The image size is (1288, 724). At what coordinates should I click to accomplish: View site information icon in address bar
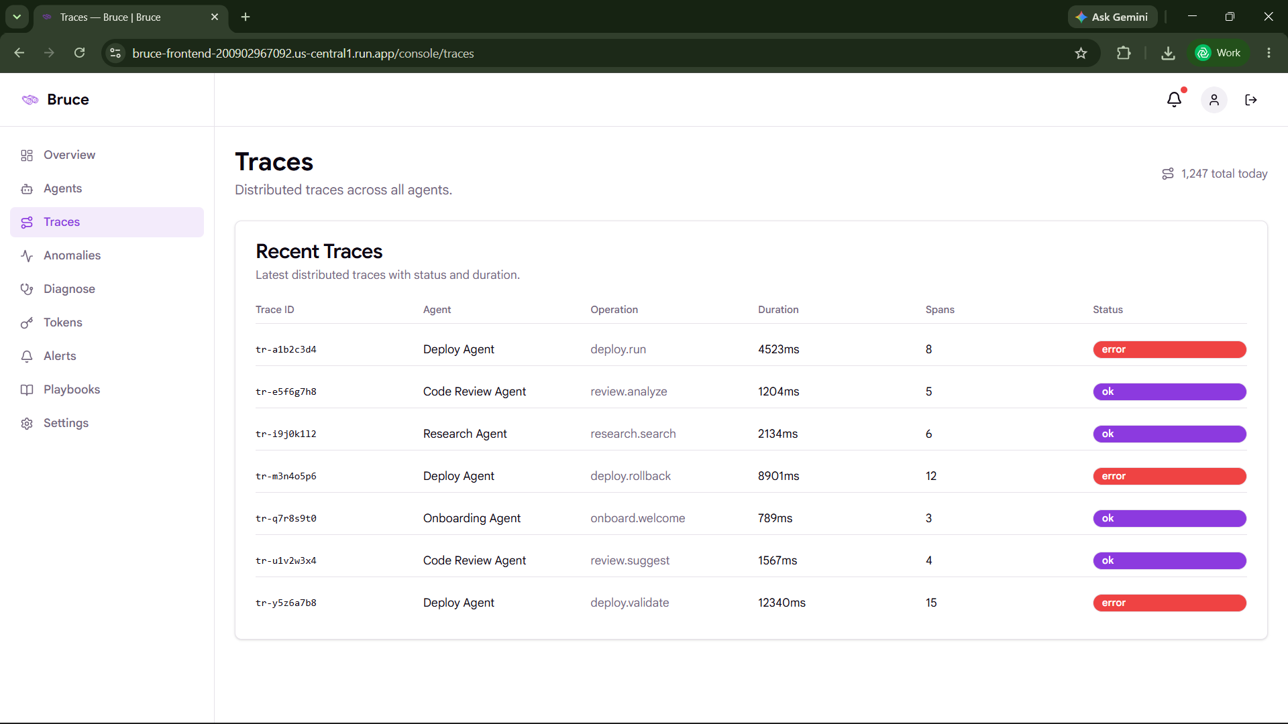(x=115, y=53)
